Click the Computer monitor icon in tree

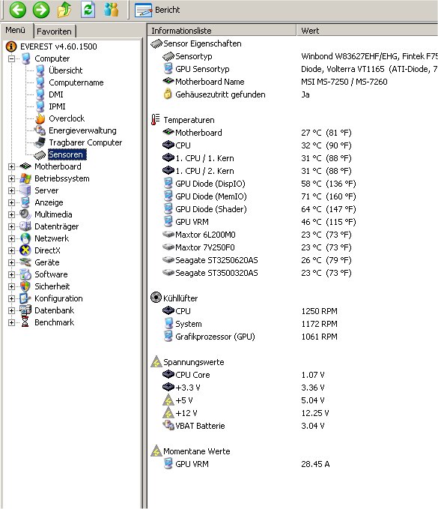click(x=26, y=58)
